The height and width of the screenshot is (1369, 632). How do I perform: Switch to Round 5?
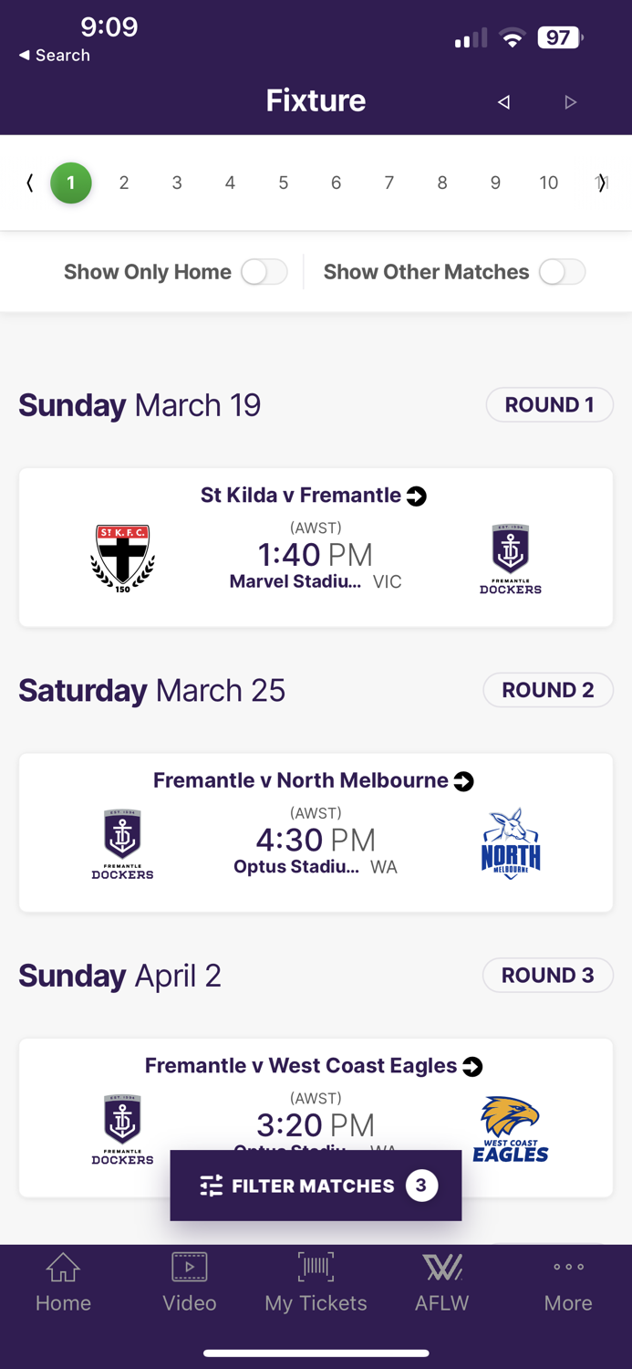[x=283, y=183]
